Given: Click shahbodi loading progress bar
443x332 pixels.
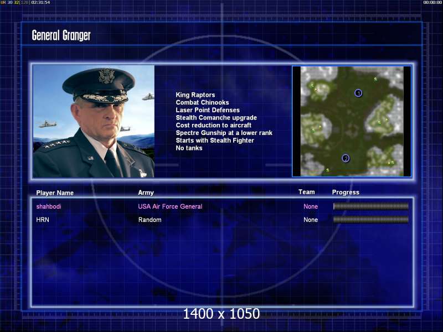Looking at the screenshot, I should click(370, 206).
